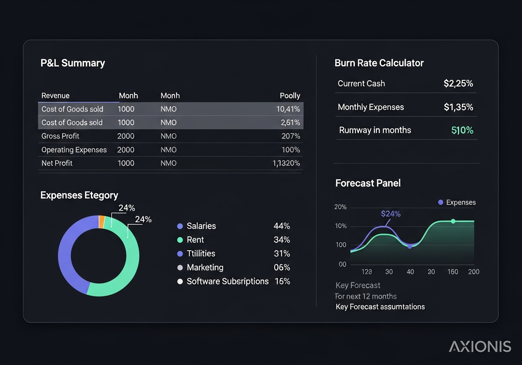
Task: Expand the Key Forecast section
Action: point(358,285)
